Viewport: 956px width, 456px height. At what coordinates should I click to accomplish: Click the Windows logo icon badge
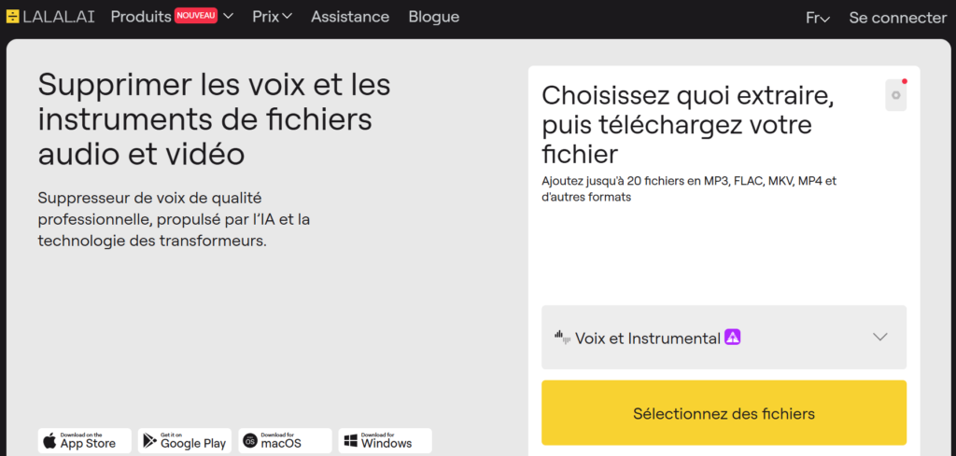tap(351, 441)
